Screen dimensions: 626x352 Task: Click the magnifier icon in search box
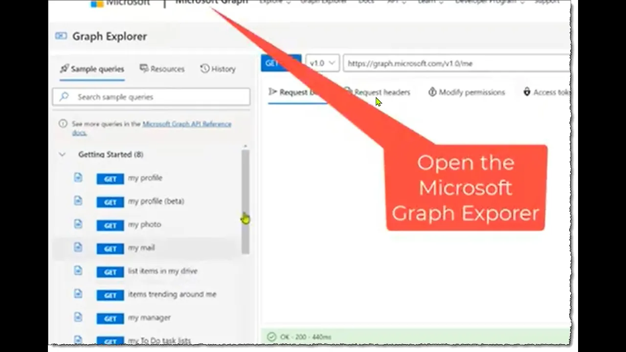64,97
